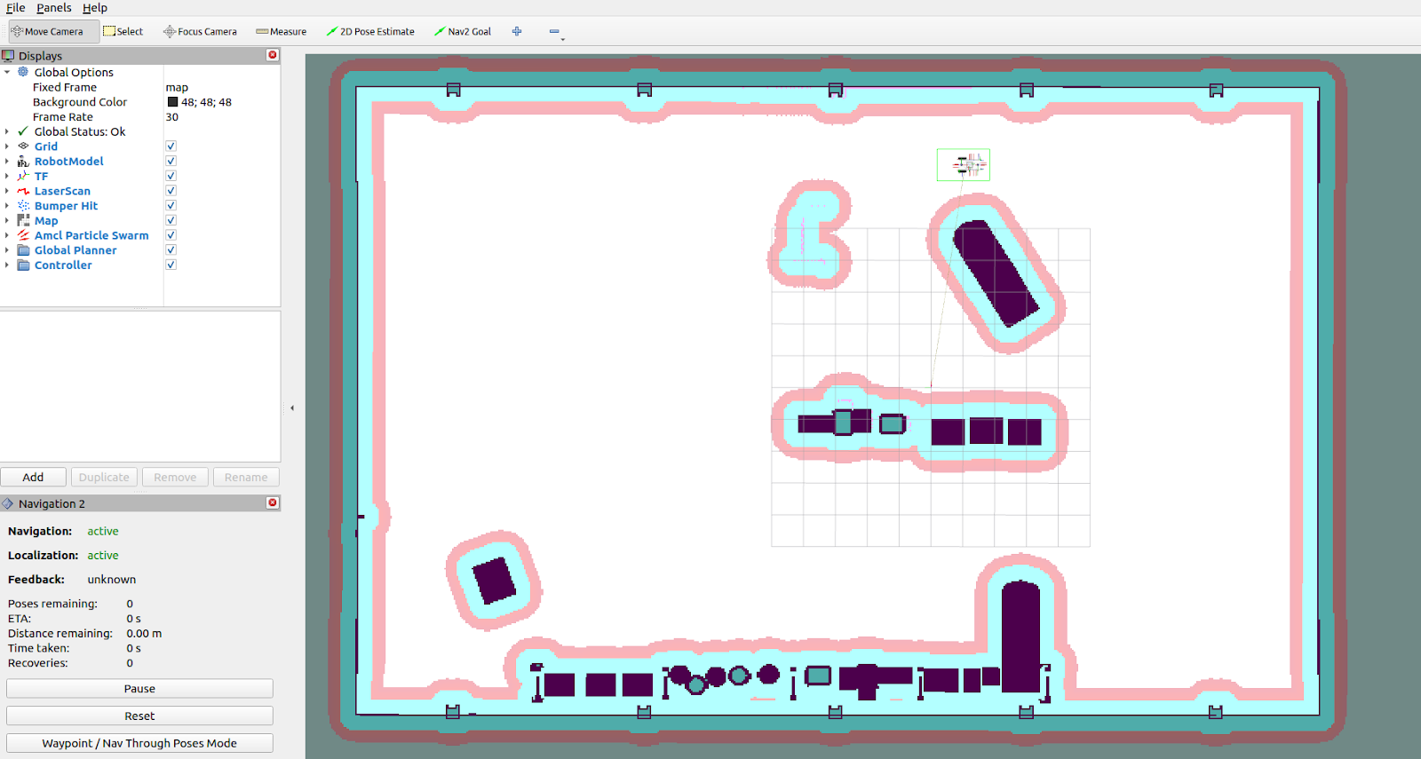Expand the Global Planner folder
The height and width of the screenshot is (759, 1421).
7,250
